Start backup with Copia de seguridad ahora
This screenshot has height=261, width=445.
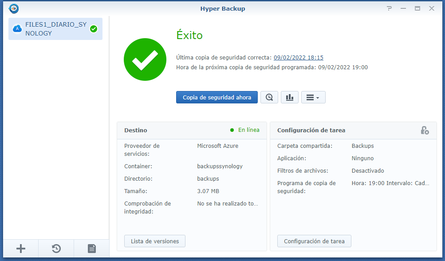pos(217,97)
